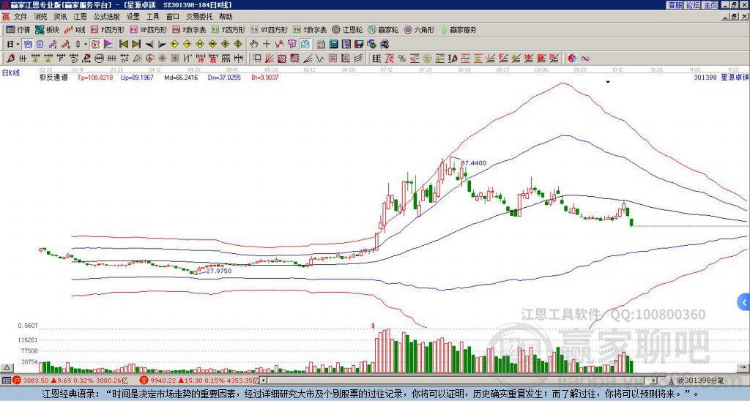Open the calendar icon tool

click(321, 45)
